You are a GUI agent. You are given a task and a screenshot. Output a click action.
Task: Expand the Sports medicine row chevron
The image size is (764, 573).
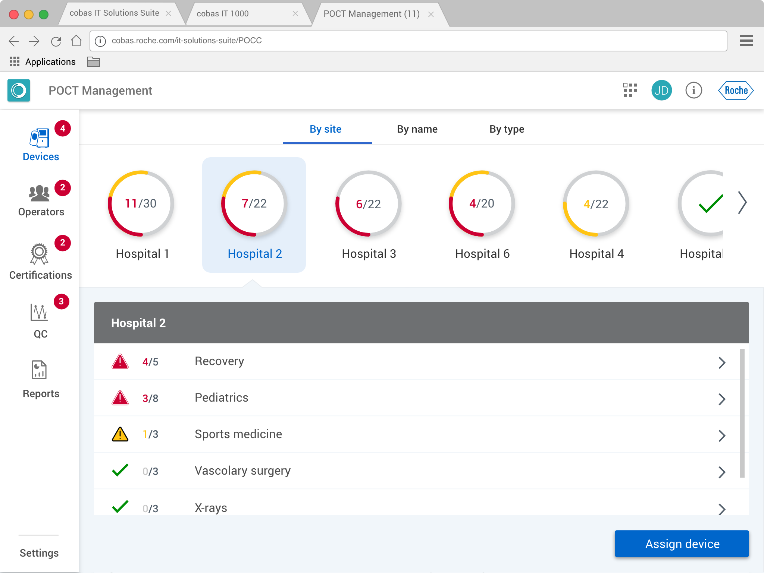[722, 436]
